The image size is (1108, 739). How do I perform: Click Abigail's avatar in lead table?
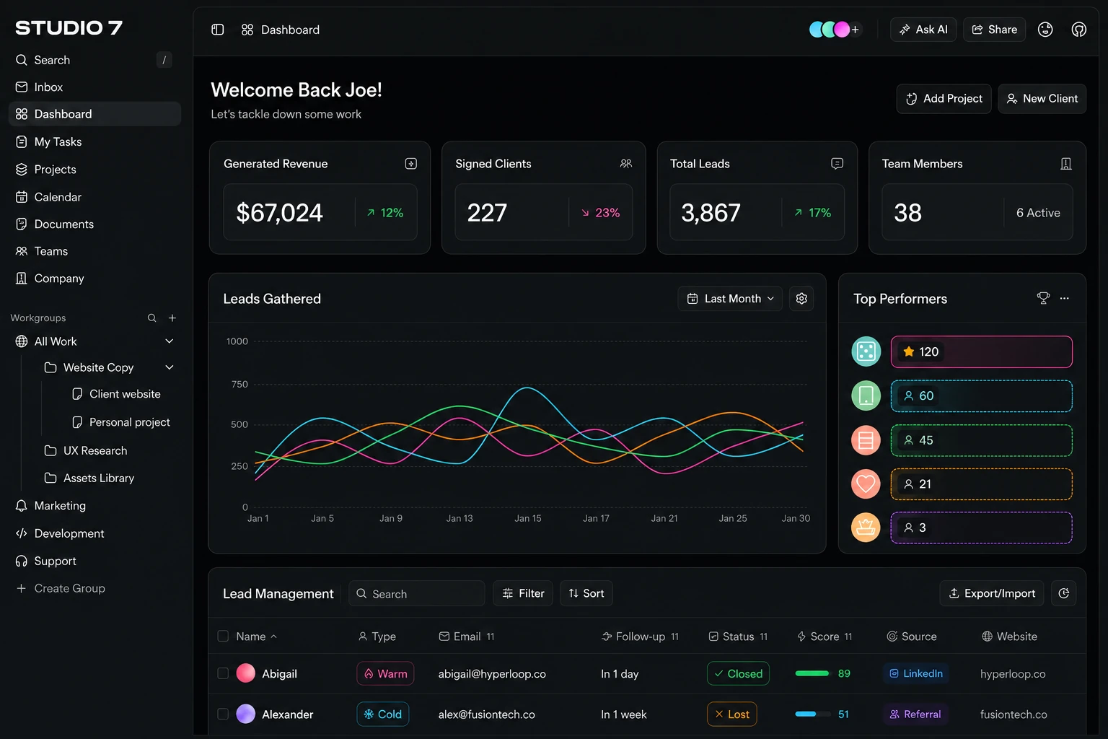coord(246,673)
